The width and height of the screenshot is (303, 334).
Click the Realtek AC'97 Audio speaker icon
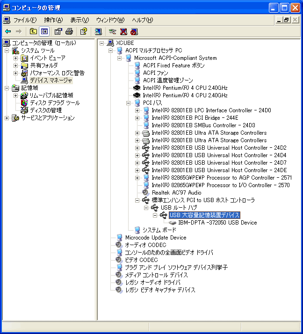[x=145, y=193]
